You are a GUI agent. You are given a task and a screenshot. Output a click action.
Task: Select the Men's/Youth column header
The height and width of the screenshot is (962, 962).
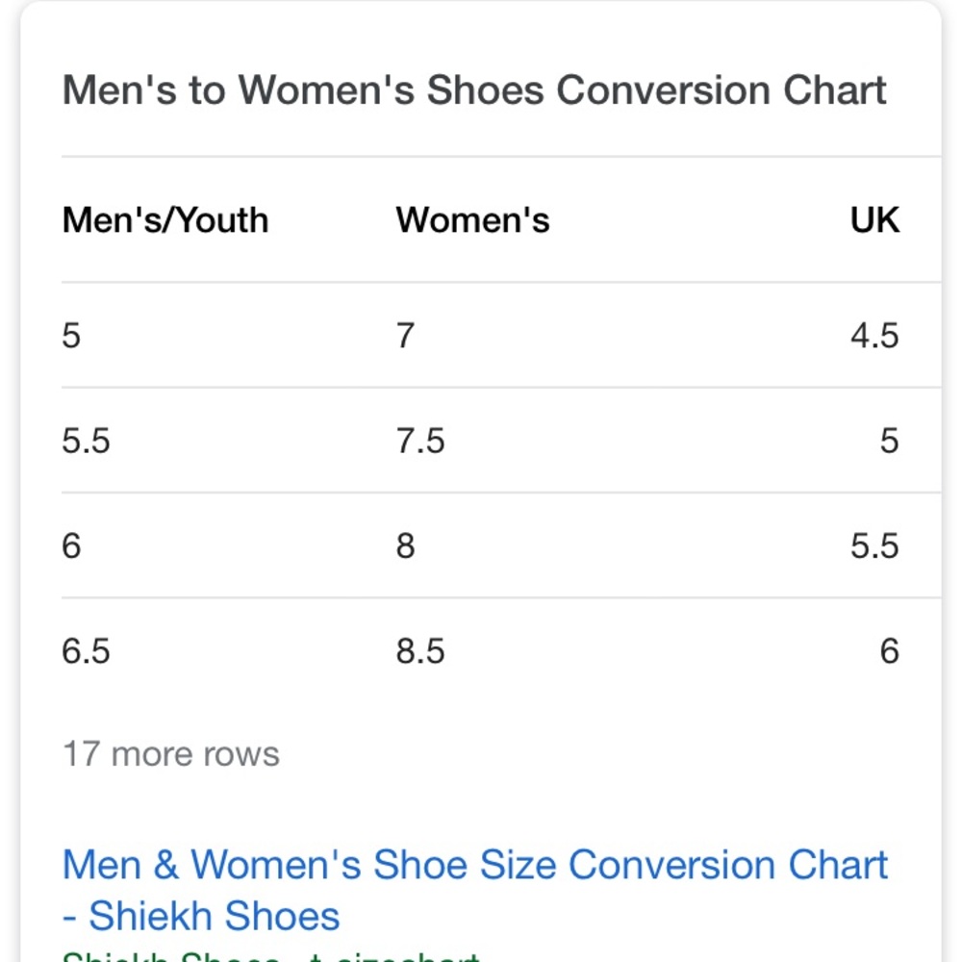coord(165,219)
